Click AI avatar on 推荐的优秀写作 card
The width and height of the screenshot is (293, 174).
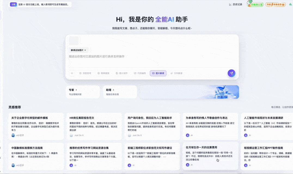coord(71,165)
